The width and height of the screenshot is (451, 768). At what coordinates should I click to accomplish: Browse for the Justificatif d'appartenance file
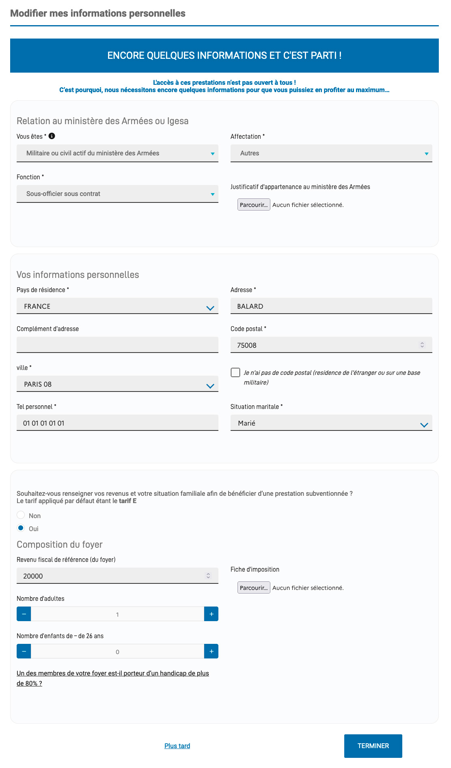click(x=254, y=205)
